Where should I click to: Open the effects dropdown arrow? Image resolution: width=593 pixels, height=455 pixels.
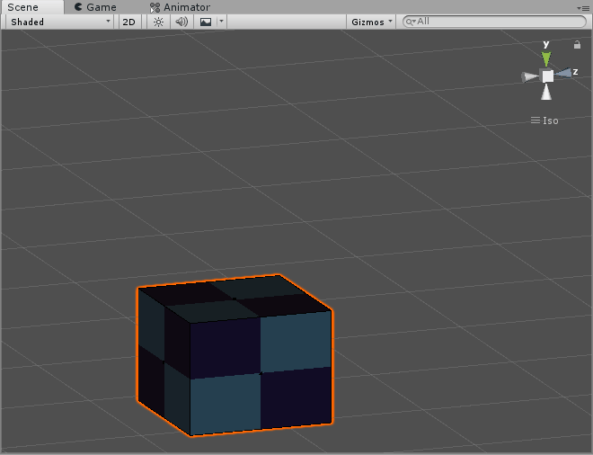pyautogui.click(x=222, y=22)
